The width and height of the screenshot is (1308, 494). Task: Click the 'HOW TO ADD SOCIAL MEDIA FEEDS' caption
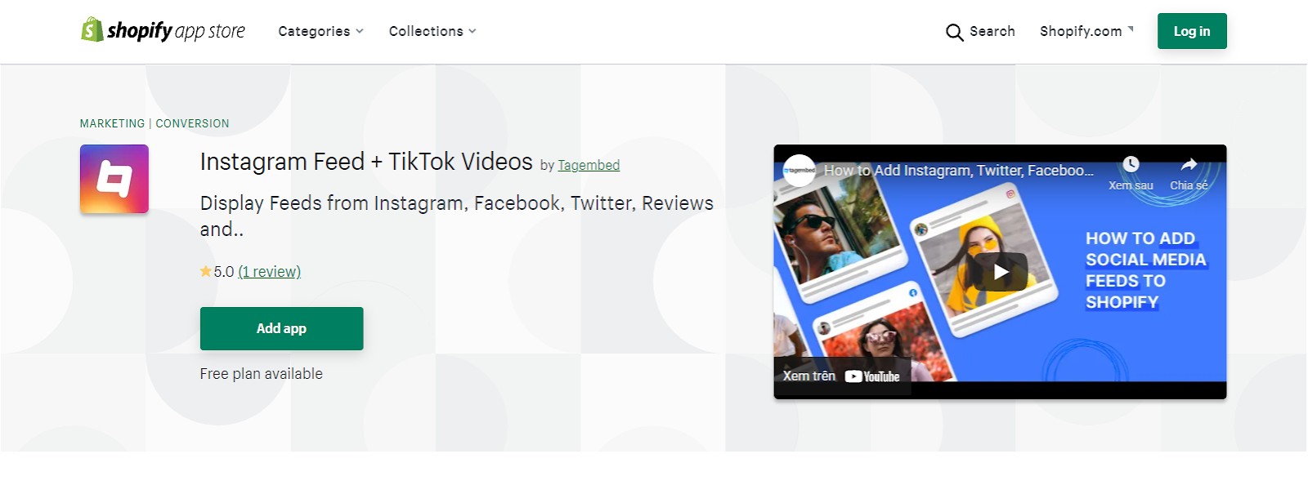click(x=1145, y=270)
